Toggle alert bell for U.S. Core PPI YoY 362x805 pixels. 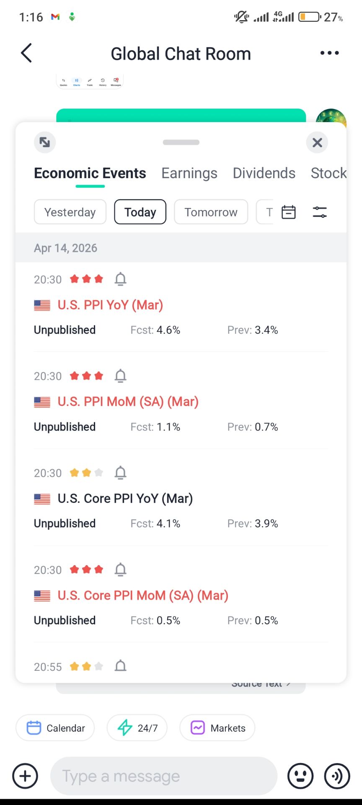click(x=120, y=473)
